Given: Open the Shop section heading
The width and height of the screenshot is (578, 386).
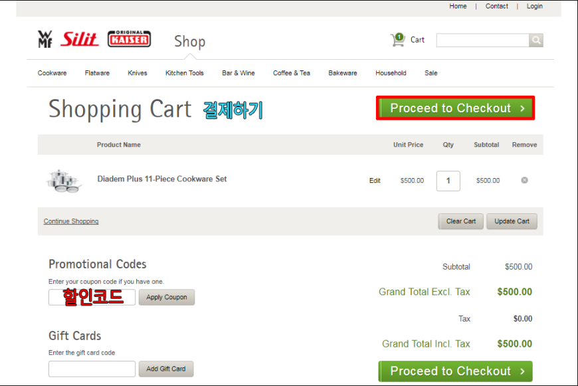Looking at the screenshot, I should (190, 41).
